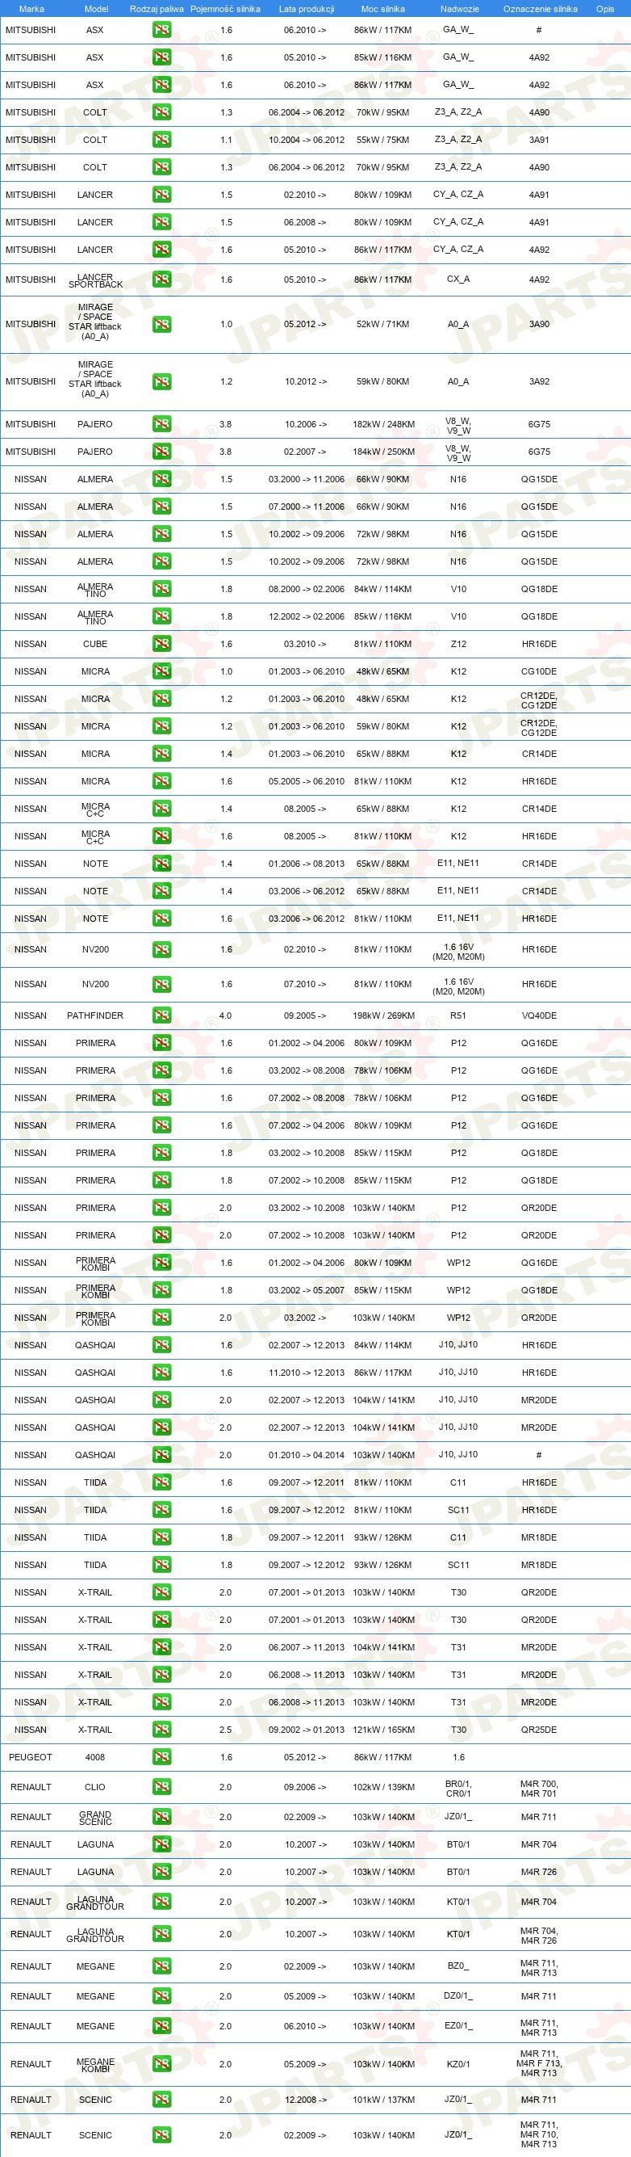Click the 'Opis' column header
Image resolution: width=631 pixels, height=2157 pixels.
(x=605, y=9)
